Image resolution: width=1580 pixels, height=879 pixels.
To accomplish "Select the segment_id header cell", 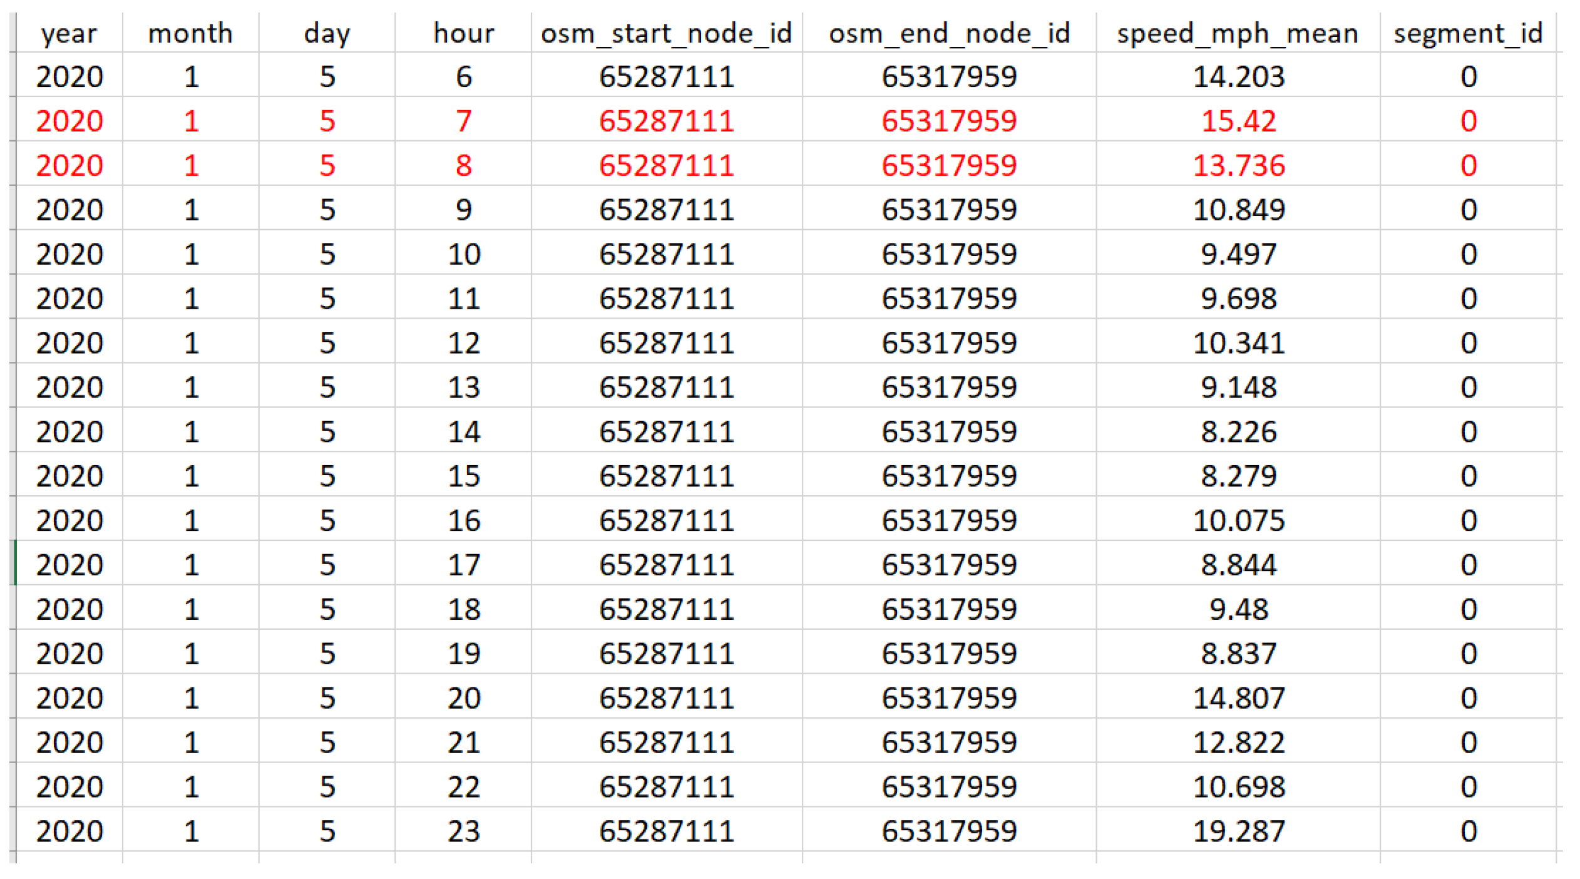I will (x=1468, y=33).
